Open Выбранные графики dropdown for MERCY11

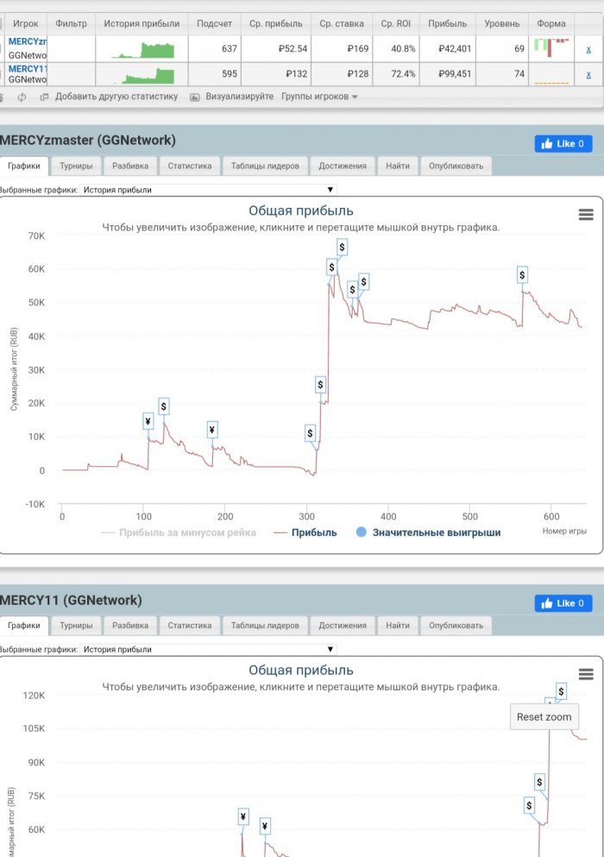[x=208, y=649]
